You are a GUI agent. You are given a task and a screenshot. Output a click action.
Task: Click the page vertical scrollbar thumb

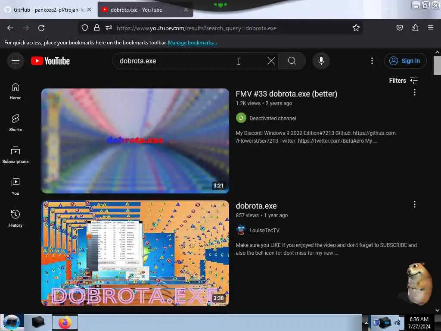pos(437,66)
